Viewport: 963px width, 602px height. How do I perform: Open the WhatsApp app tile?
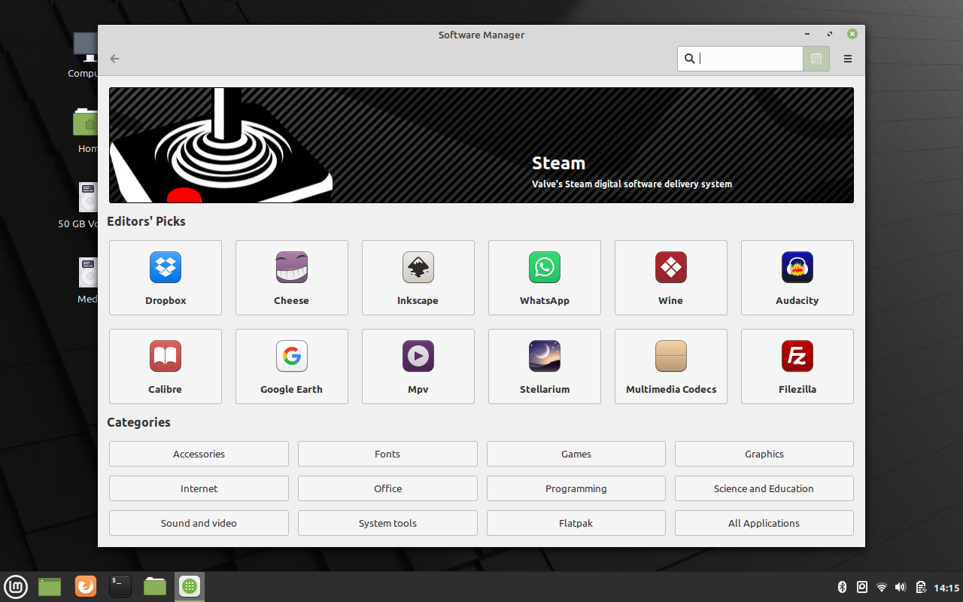pyautogui.click(x=545, y=278)
